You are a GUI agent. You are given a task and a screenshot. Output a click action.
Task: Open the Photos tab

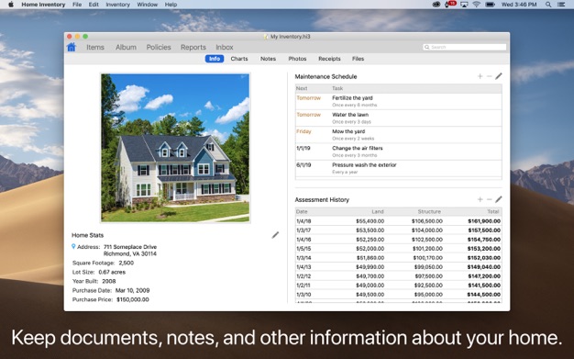click(297, 59)
